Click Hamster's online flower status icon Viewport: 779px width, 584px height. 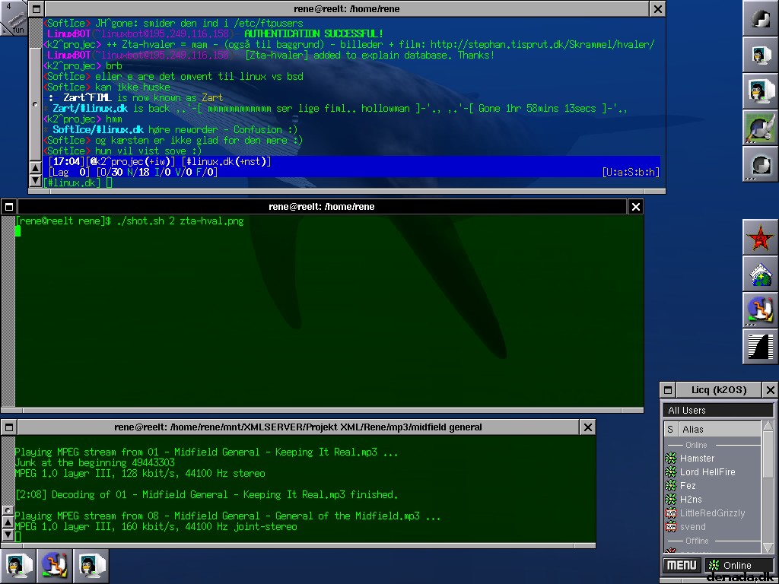(671, 458)
